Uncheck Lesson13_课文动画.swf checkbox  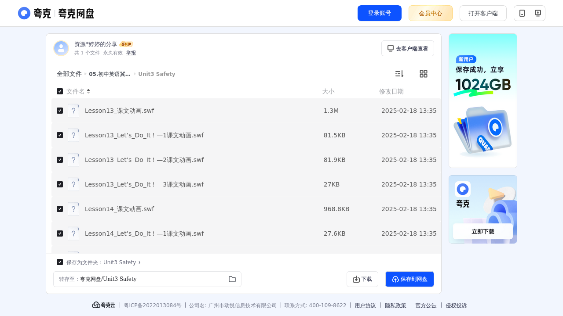click(x=60, y=111)
